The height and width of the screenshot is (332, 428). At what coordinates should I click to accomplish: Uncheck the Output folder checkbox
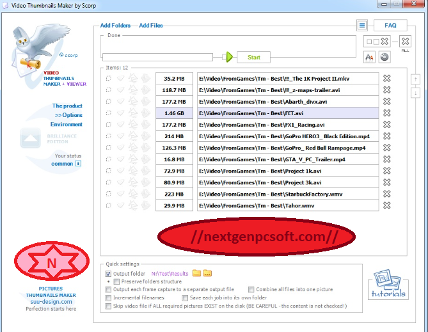(108, 274)
